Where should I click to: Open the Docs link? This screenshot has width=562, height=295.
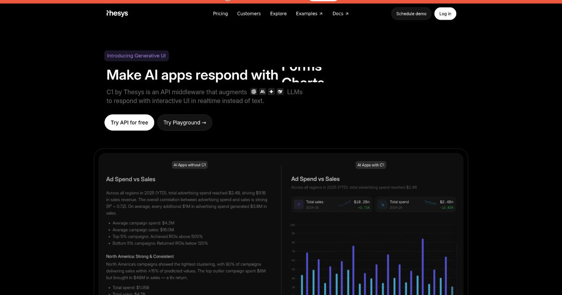click(x=338, y=14)
